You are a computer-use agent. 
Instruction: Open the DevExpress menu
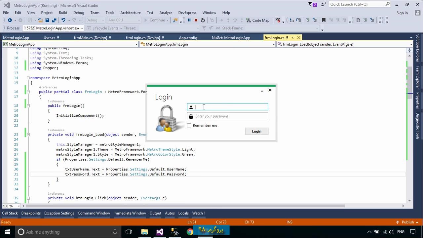(x=187, y=13)
